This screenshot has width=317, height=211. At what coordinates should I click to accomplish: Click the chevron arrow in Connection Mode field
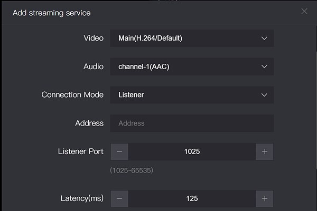(x=265, y=95)
